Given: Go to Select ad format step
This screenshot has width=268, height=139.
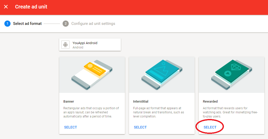Looking at the screenshot, I should pyautogui.click(x=27, y=24).
